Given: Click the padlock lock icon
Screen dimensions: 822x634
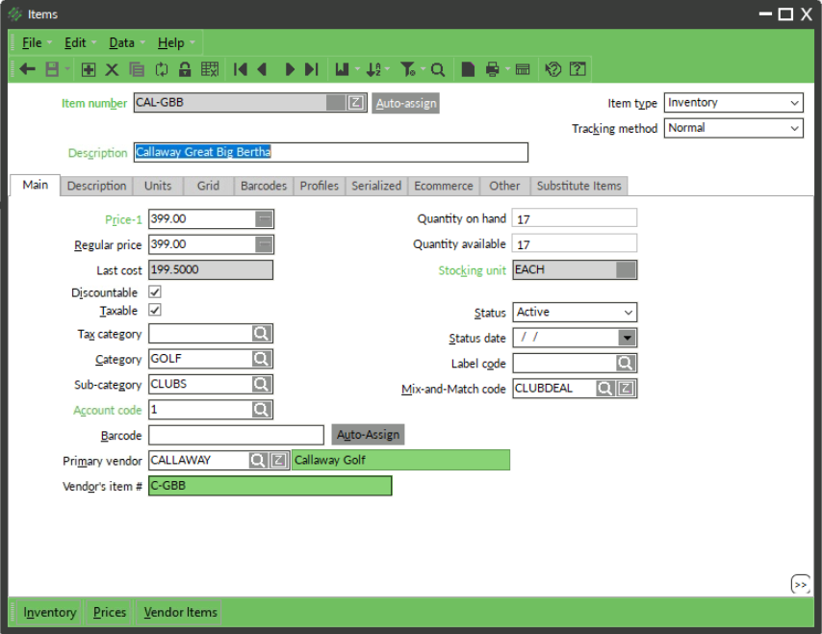Looking at the screenshot, I should click(x=185, y=69).
